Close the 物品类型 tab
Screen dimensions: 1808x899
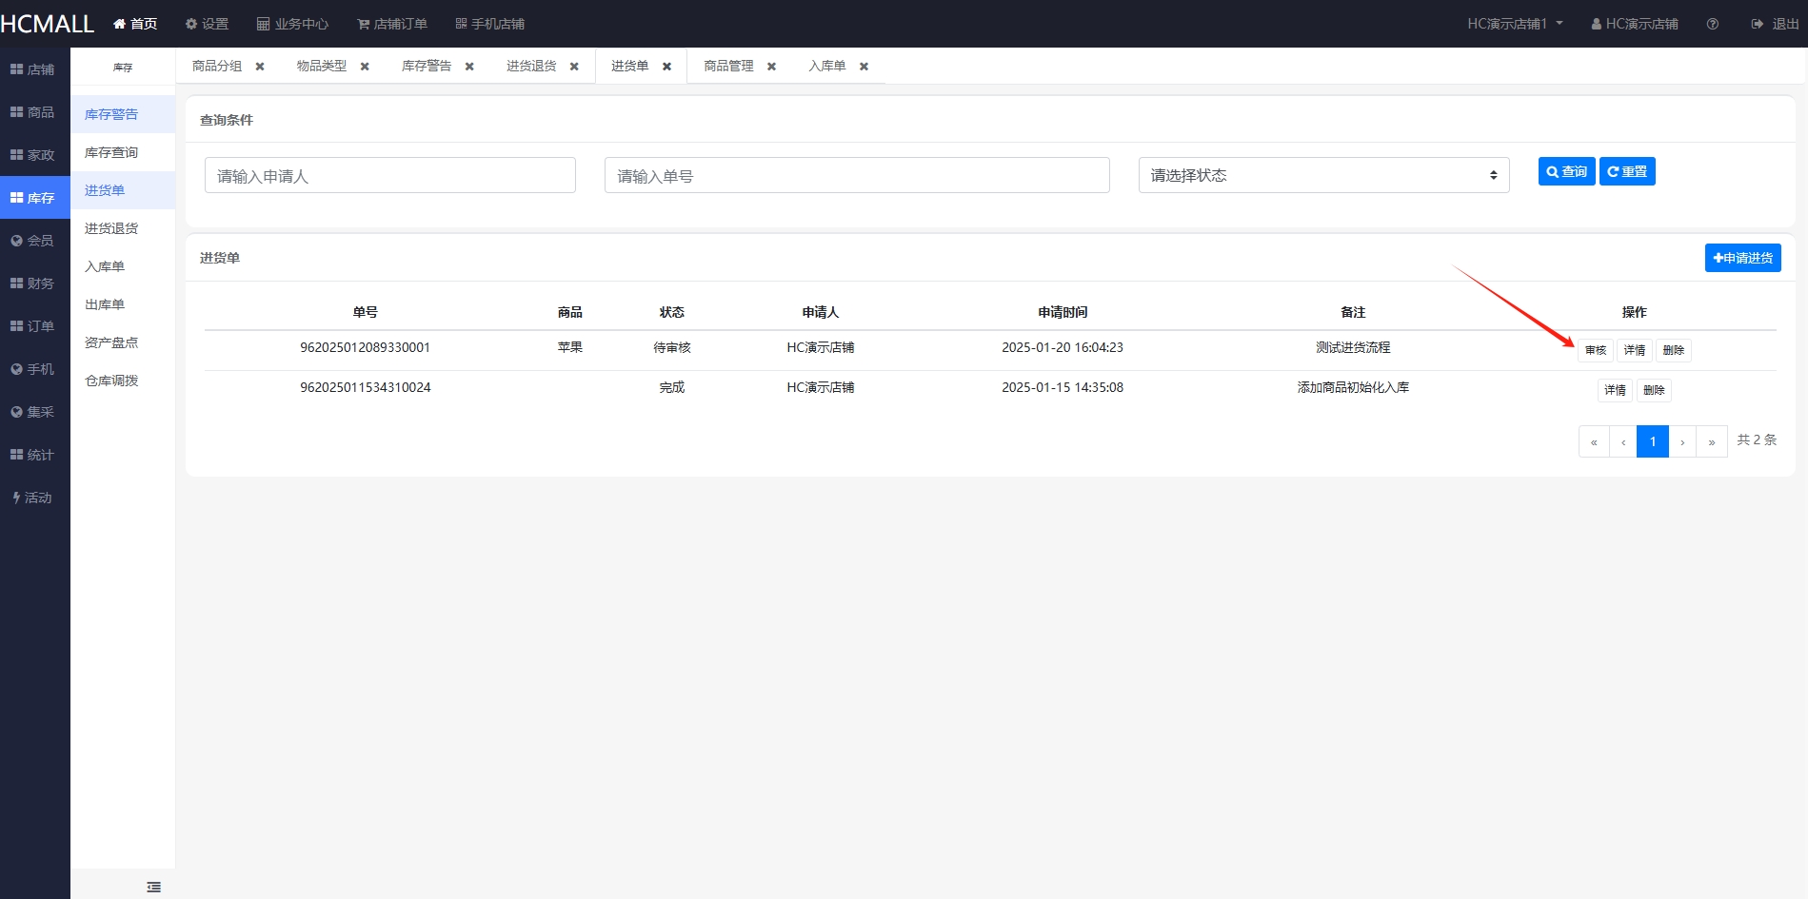click(365, 67)
